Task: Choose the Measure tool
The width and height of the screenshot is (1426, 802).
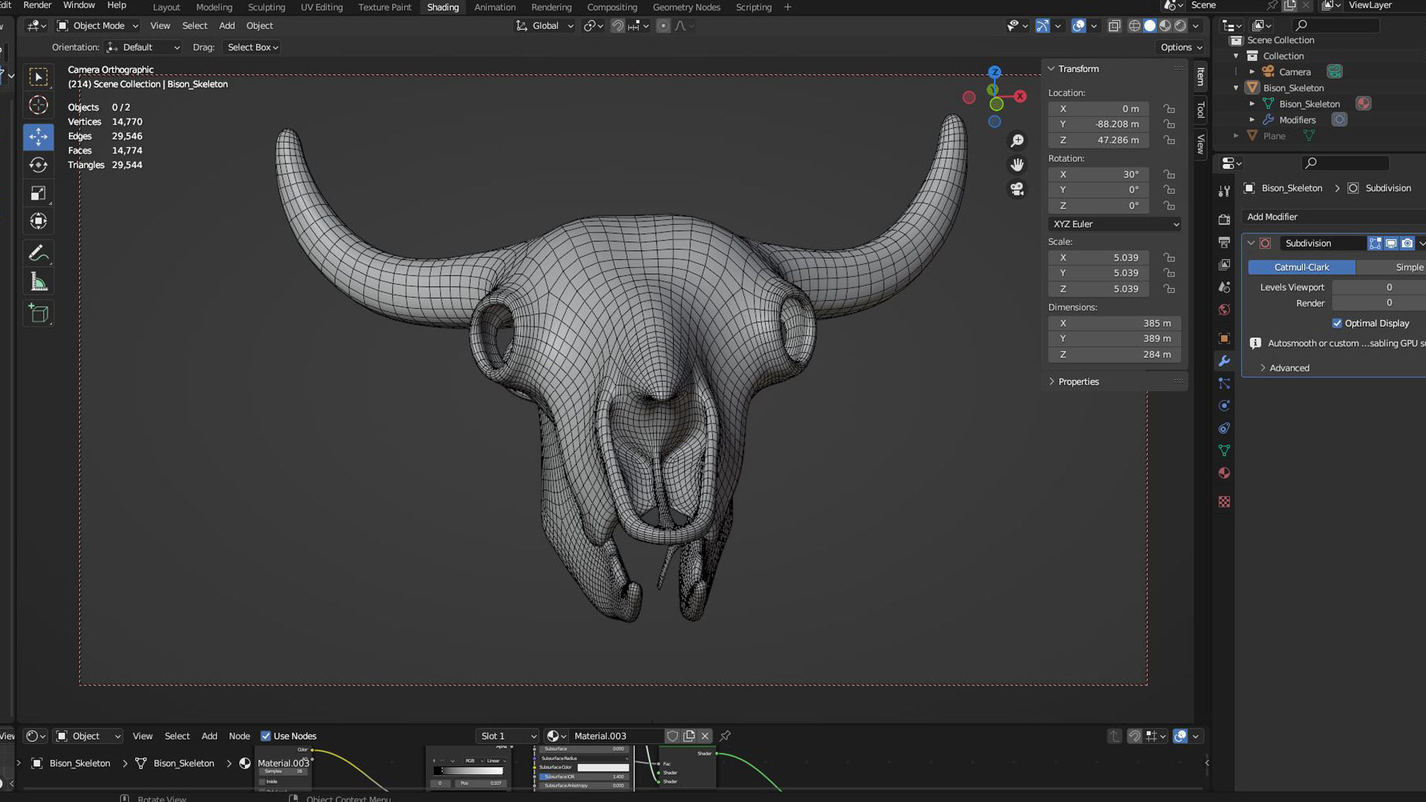Action: (x=39, y=282)
